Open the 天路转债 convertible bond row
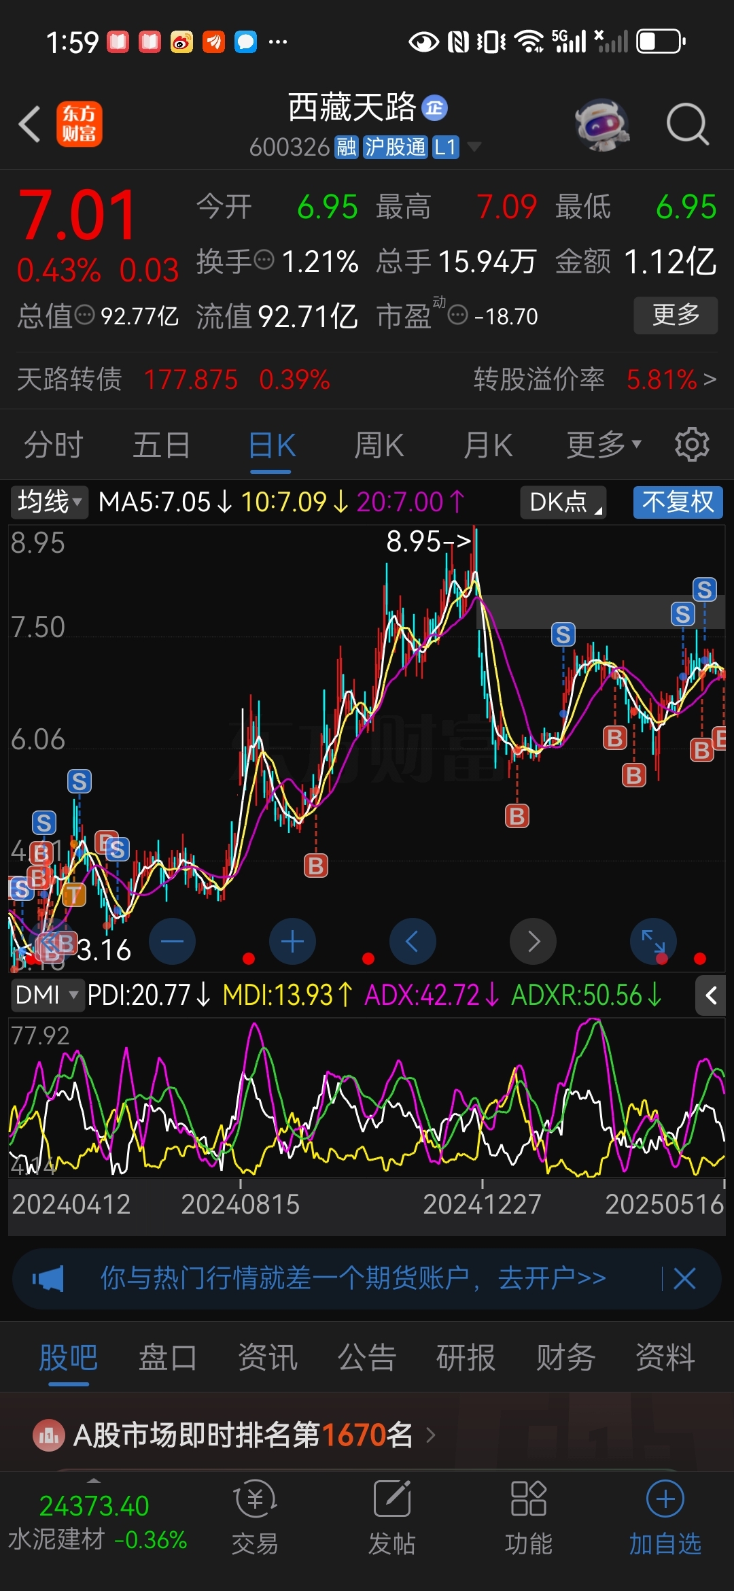734x1591 pixels. pyautogui.click(x=173, y=379)
